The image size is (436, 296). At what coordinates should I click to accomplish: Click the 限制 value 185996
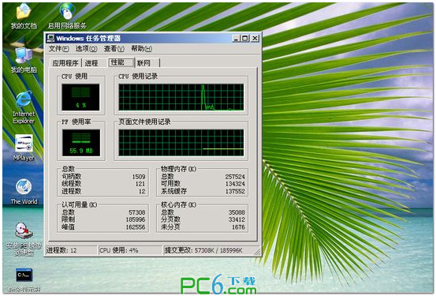(136, 219)
